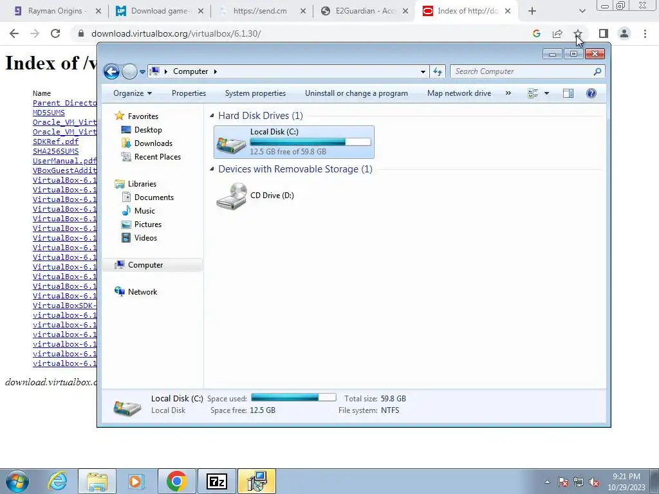Viewport: 659px width, 494px height.
Task: Open a new Chrome tab
Action: click(x=532, y=11)
